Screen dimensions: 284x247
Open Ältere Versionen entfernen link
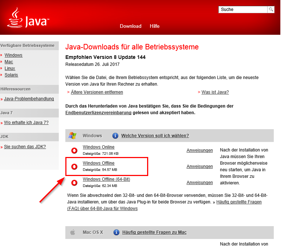97,92
